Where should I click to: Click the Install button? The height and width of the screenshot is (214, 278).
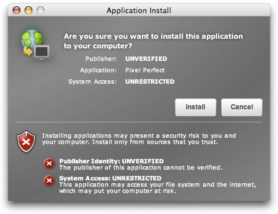pyautogui.click(x=195, y=107)
